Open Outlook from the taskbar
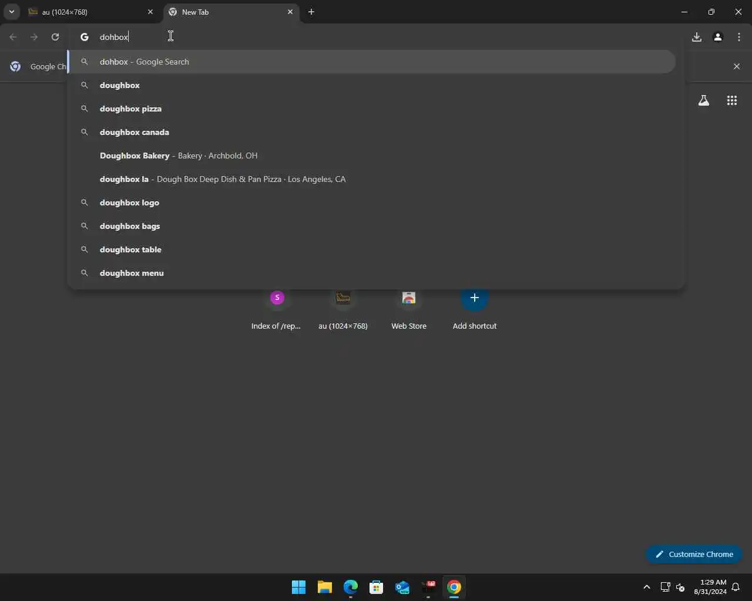752x601 pixels. (x=402, y=587)
